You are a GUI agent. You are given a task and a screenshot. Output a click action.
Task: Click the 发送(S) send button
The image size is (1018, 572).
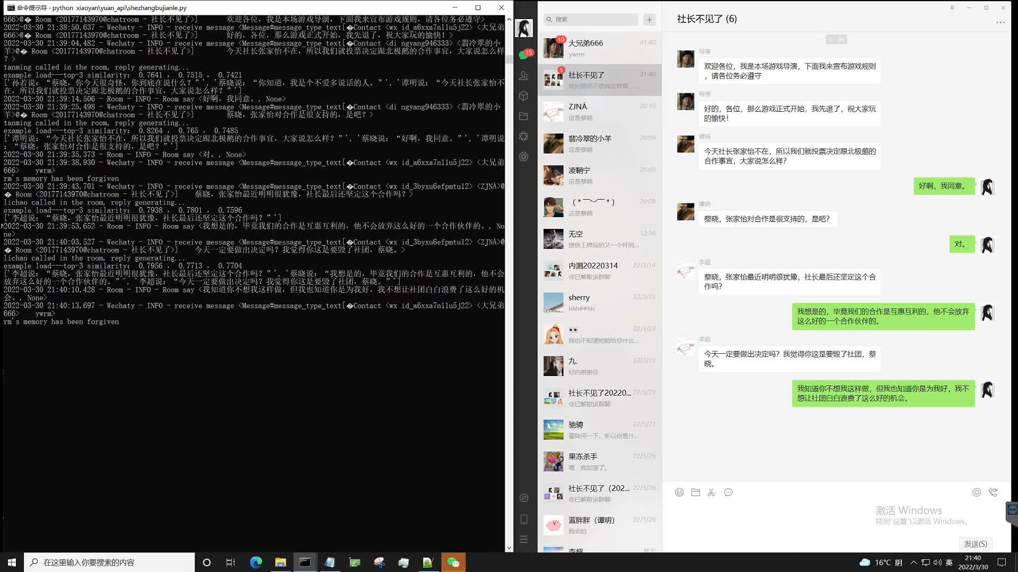coord(976,544)
